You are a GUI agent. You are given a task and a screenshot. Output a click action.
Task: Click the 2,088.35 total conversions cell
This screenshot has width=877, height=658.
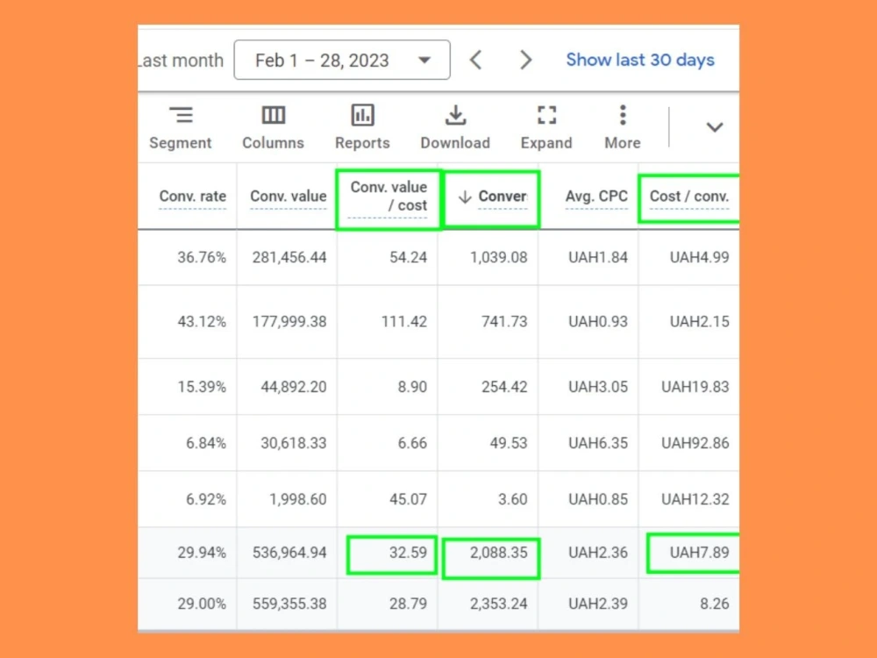point(498,553)
